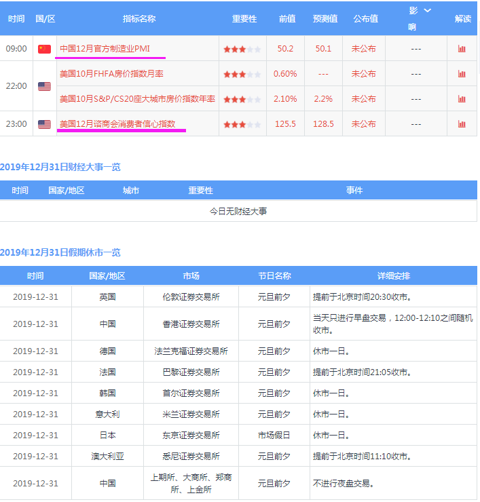Click the 指标名称 column header
Image resolution: width=480 pixels, height=502 pixels.
click(139, 18)
